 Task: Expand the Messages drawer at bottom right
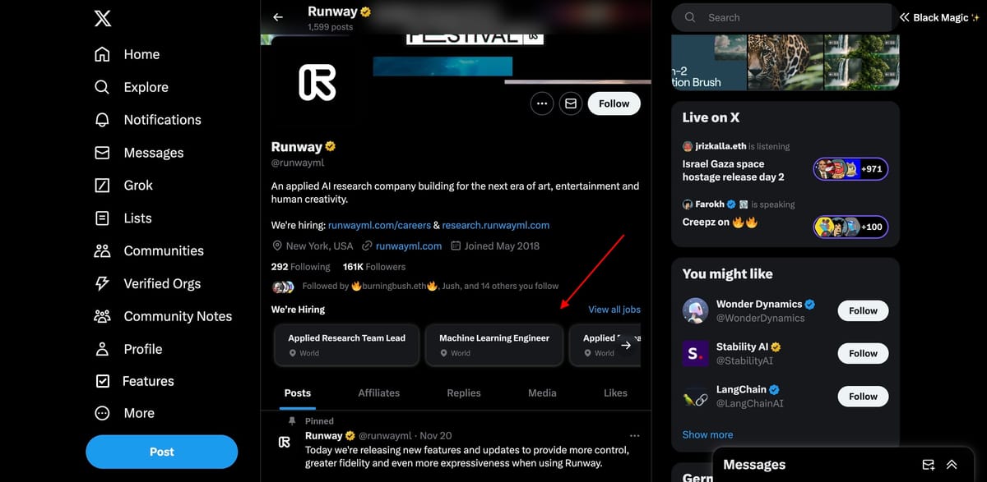[951, 464]
